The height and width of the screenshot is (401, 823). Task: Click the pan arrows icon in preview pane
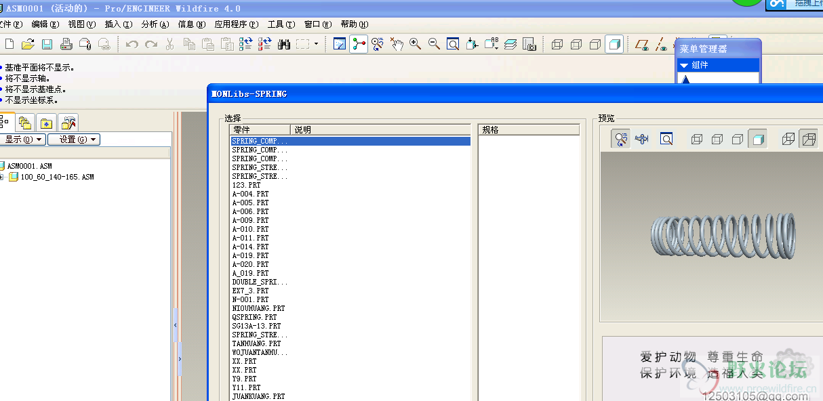coord(642,139)
